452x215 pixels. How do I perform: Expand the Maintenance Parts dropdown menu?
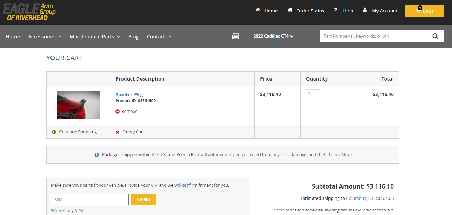point(95,37)
